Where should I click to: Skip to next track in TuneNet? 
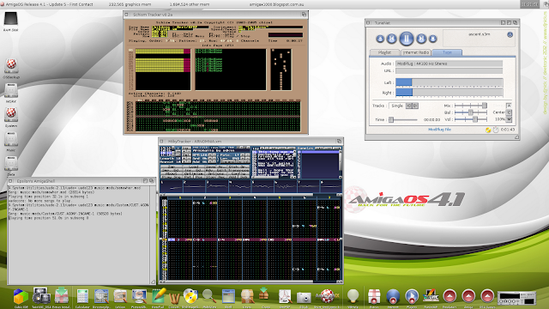tap(421, 39)
